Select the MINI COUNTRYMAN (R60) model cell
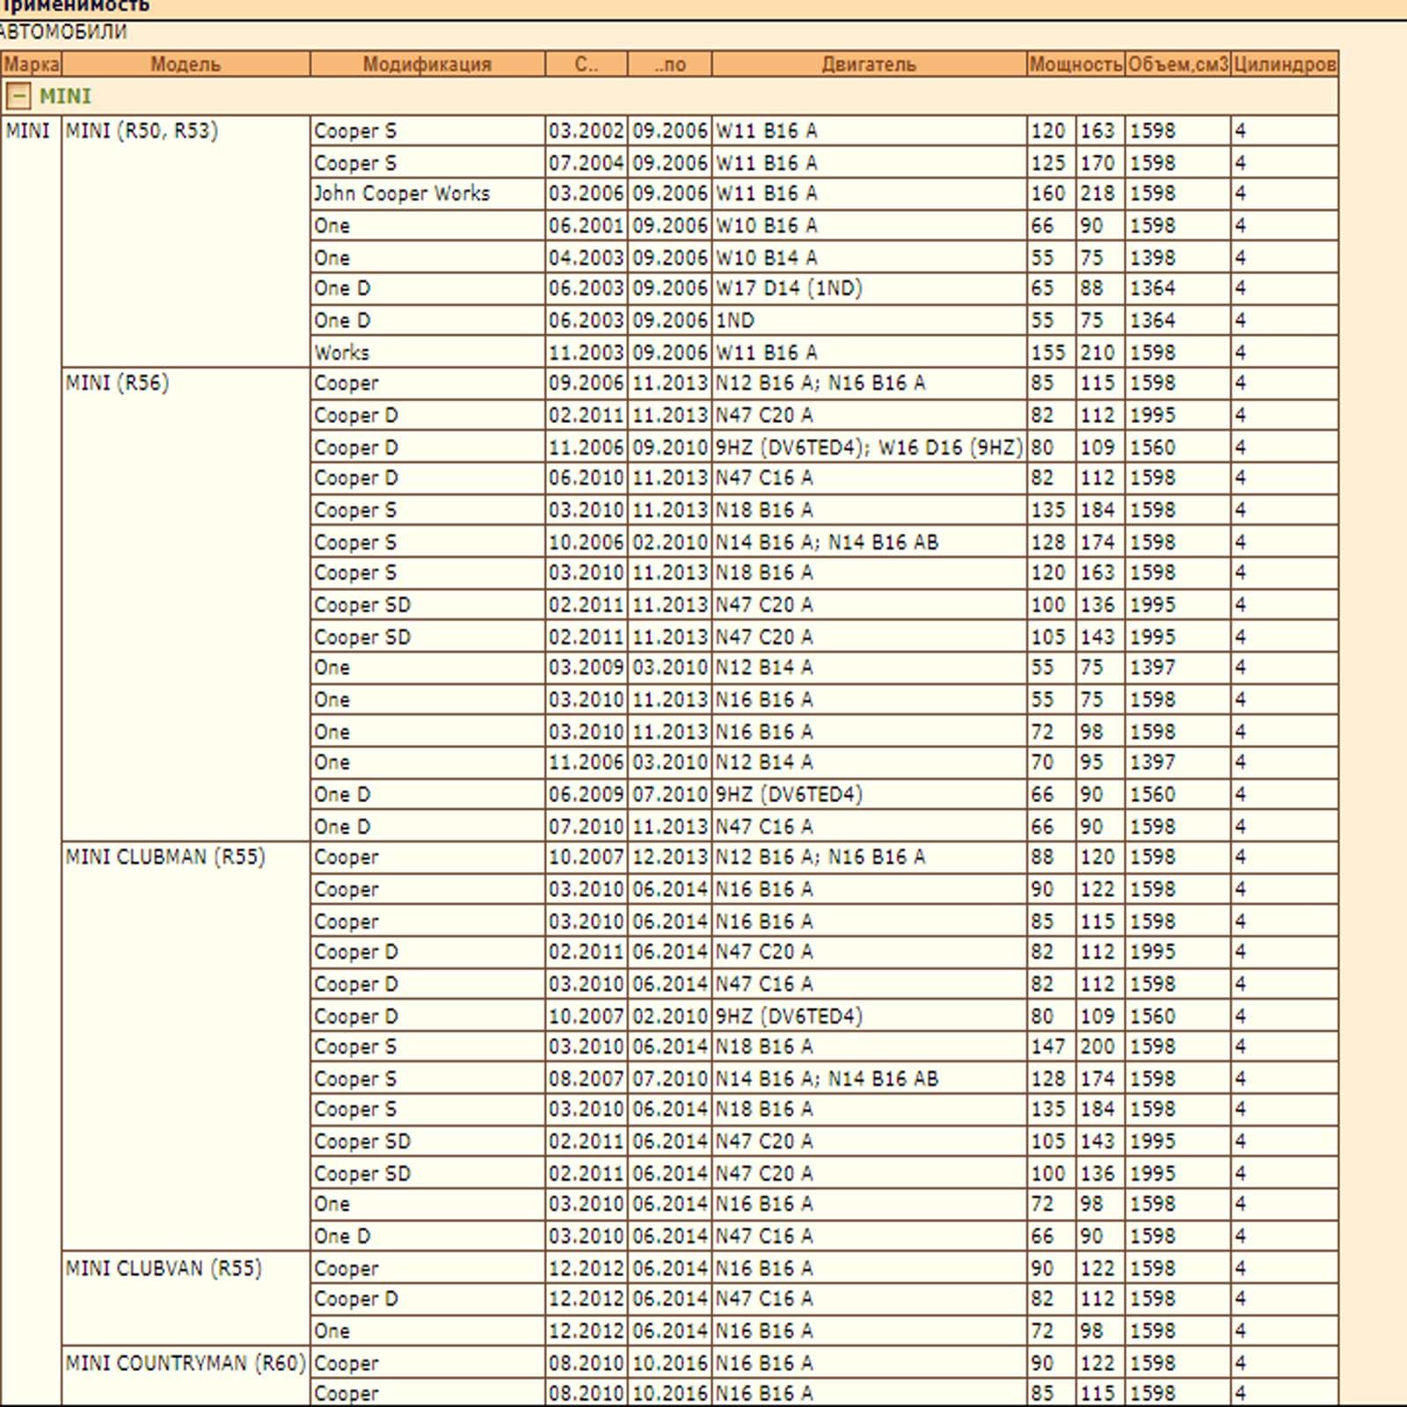Screen dimensions: 1407x1407 pos(186,1363)
